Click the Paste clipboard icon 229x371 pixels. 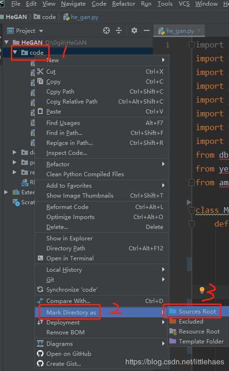pos(40,111)
